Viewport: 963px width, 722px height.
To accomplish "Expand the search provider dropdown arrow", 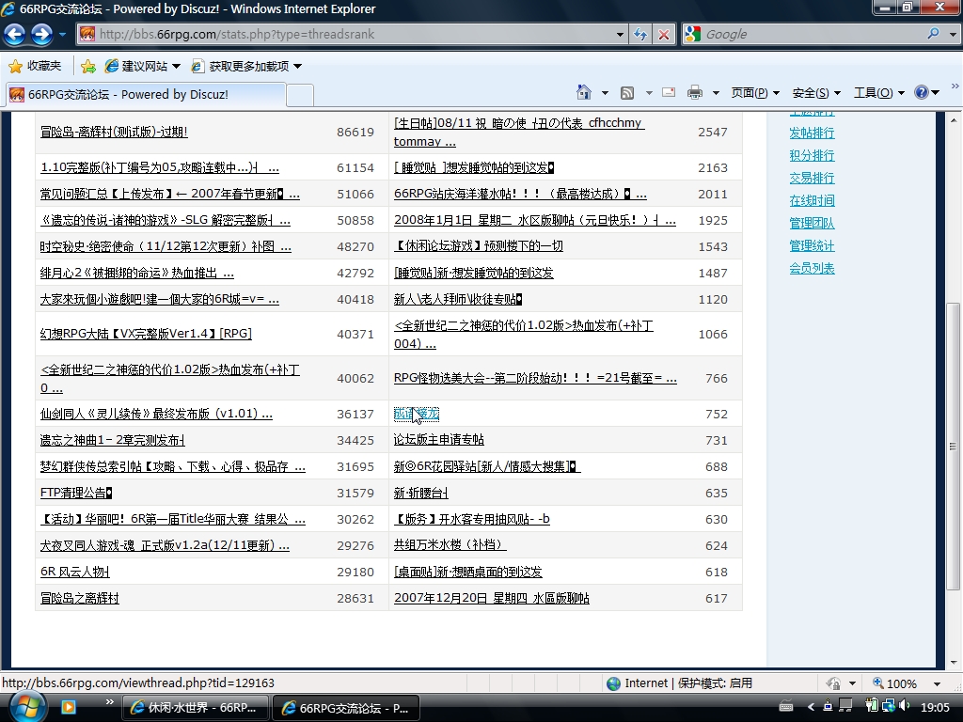I will pyautogui.click(x=953, y=35).
